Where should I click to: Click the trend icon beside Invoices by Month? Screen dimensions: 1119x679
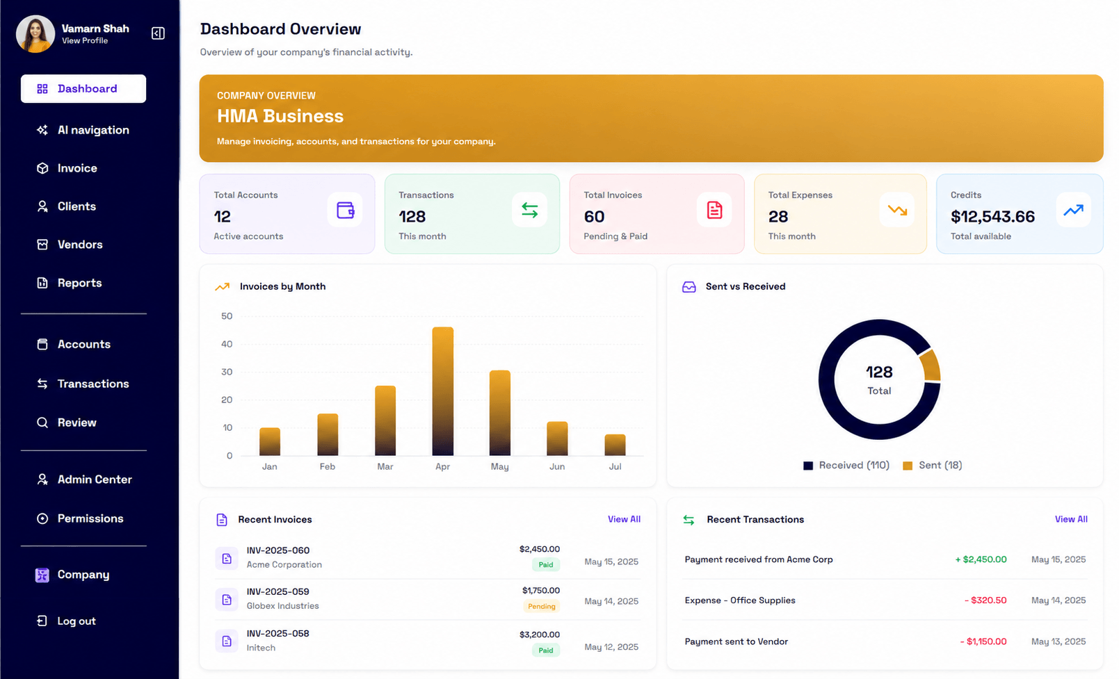223,286
